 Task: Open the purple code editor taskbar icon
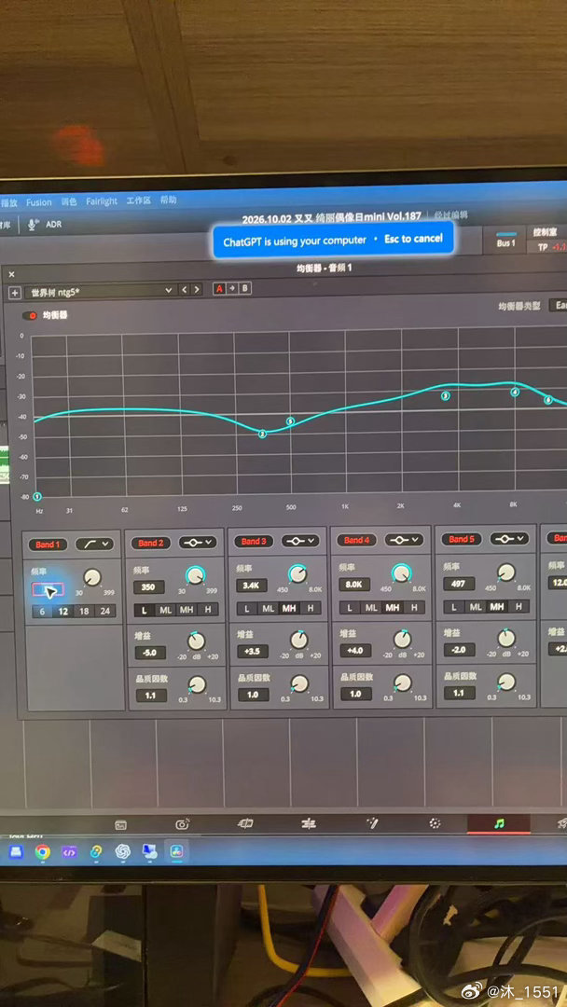[x=69, y=852]
